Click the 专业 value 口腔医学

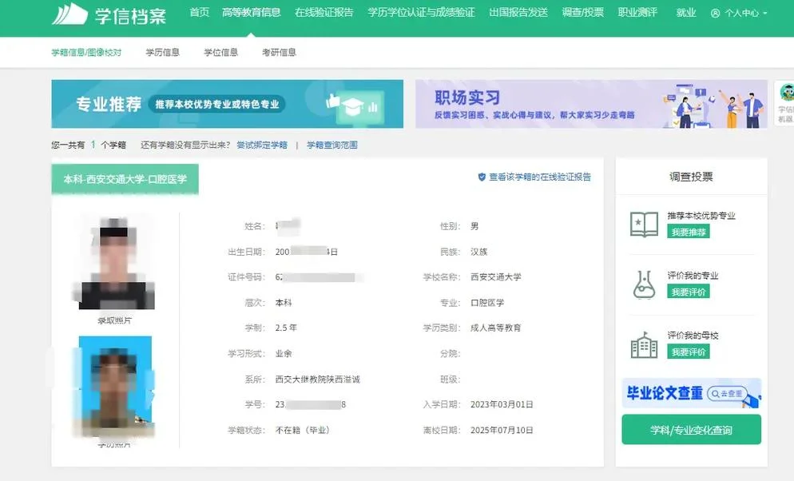[x=487, y=303]
